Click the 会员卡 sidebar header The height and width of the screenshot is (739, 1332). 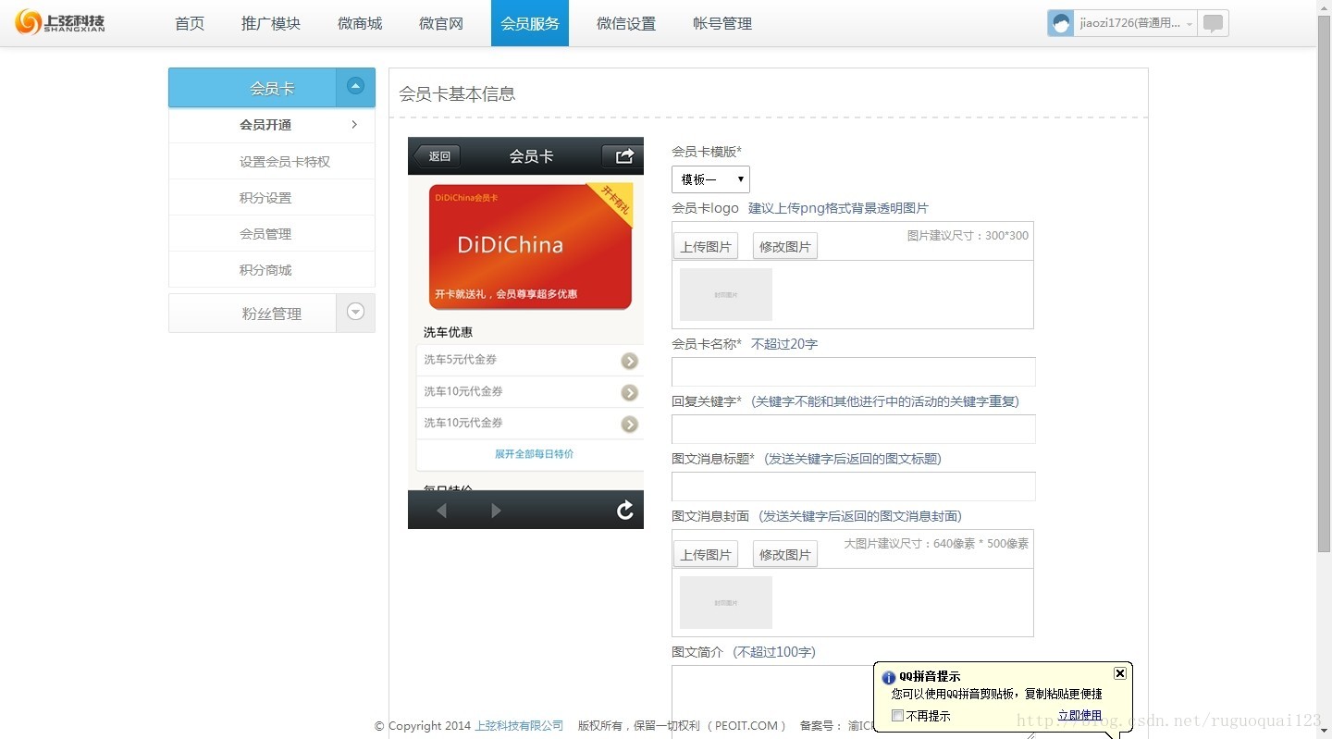point(272,88)
